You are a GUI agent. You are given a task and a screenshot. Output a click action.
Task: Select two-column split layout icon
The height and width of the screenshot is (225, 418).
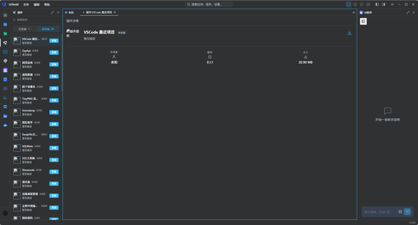(355, 4)
